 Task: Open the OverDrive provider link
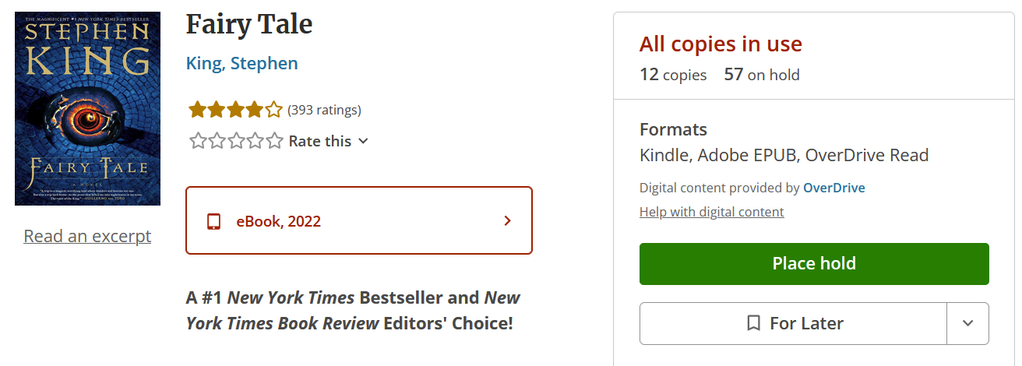[833, 188]
